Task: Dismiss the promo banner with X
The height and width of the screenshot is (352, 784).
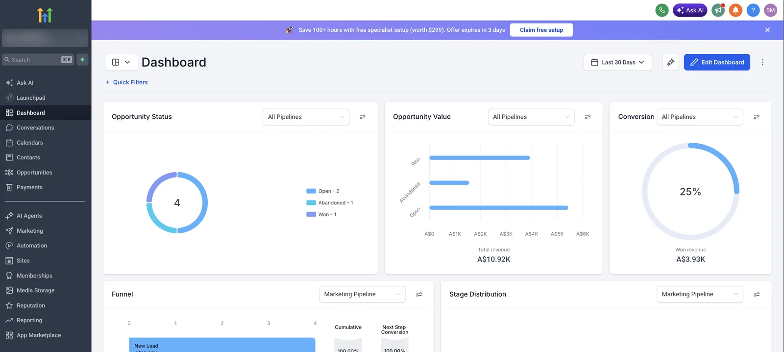Action: pos(767,30)
